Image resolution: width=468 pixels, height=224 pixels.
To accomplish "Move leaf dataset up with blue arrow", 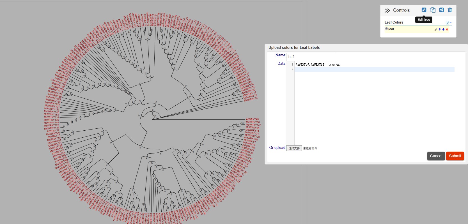I will click(440, 29).
